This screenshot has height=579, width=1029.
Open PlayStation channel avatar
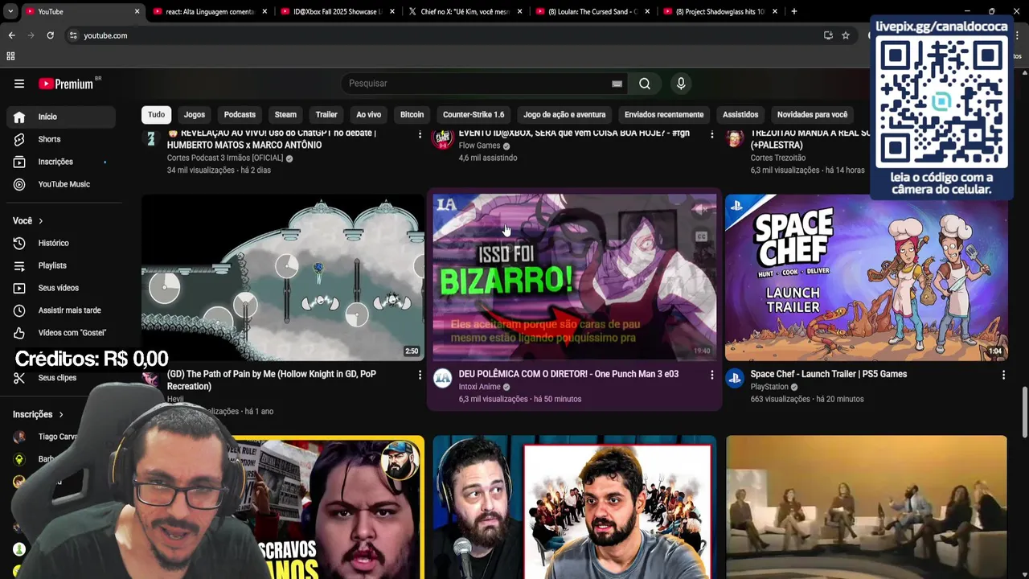(x=735, y=379)
